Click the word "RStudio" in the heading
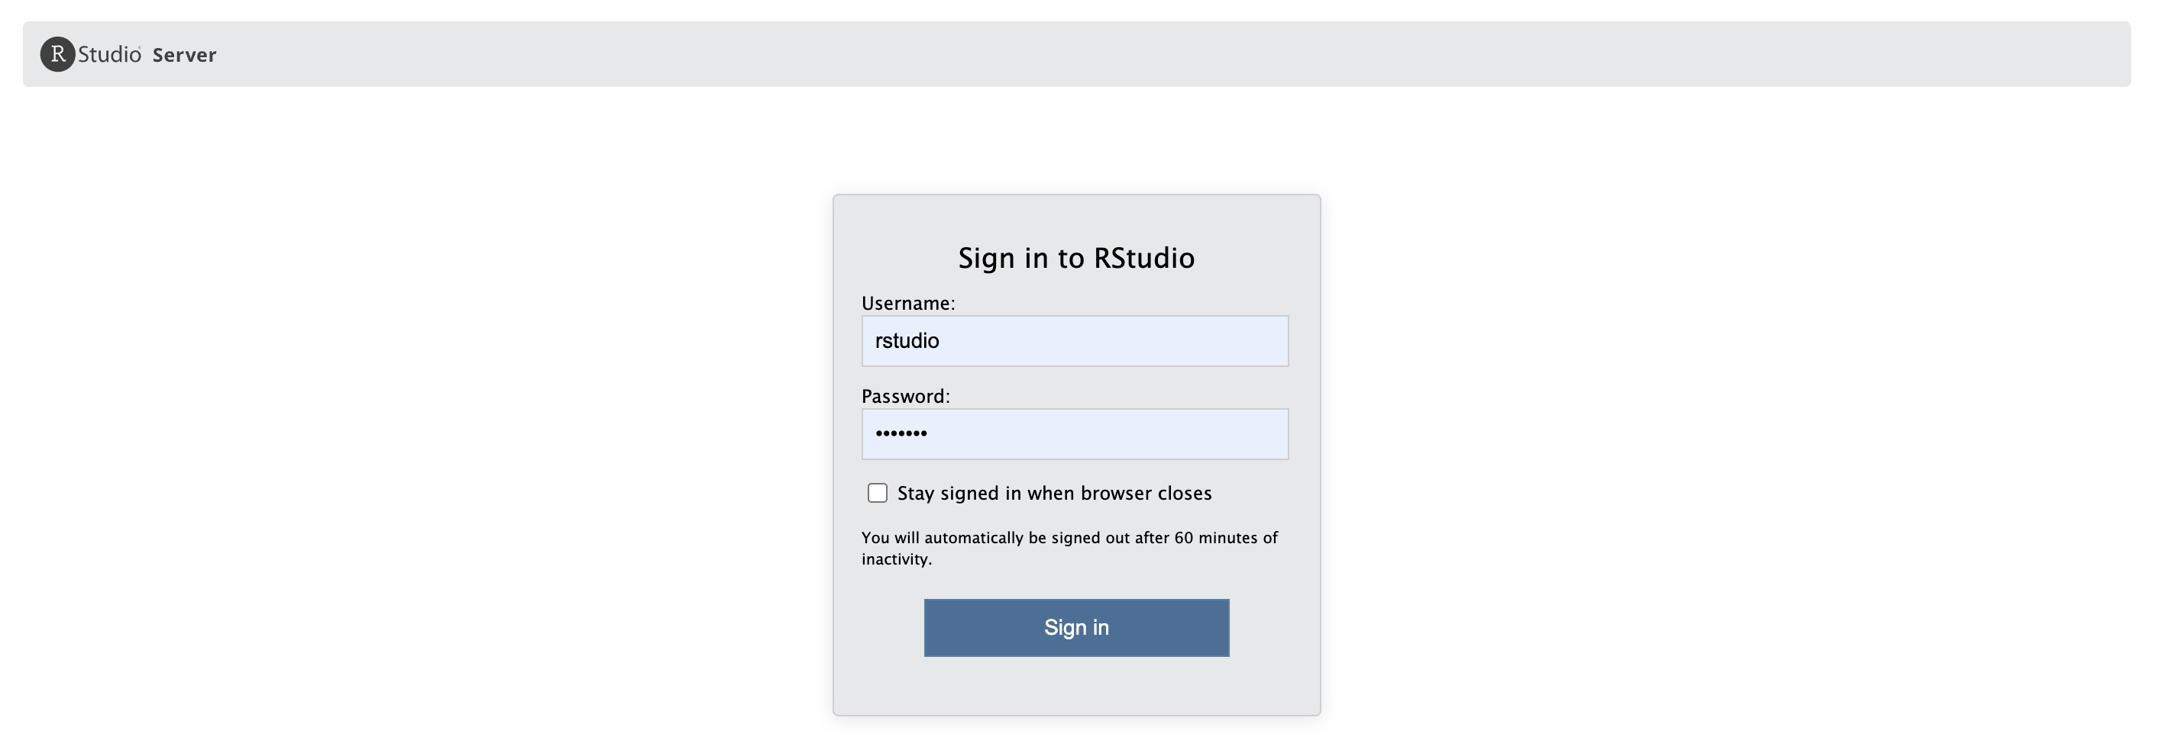Image resolution: width=2157 pixels, height=737 pixels. (1144, 258)
